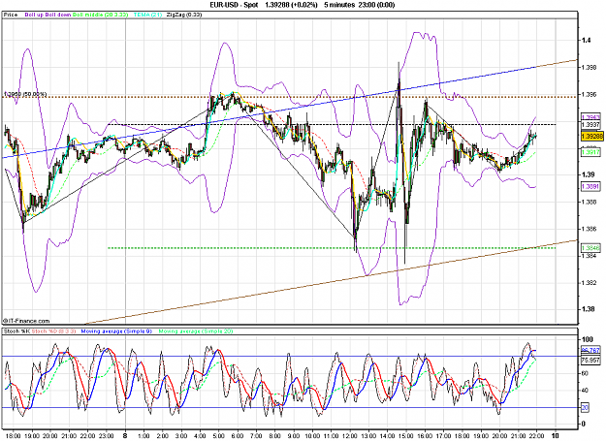The image size is (606, 441).
Task: Click the 100 level on stochastic axis
Action: pyautogui.click(x=588, y=339)
